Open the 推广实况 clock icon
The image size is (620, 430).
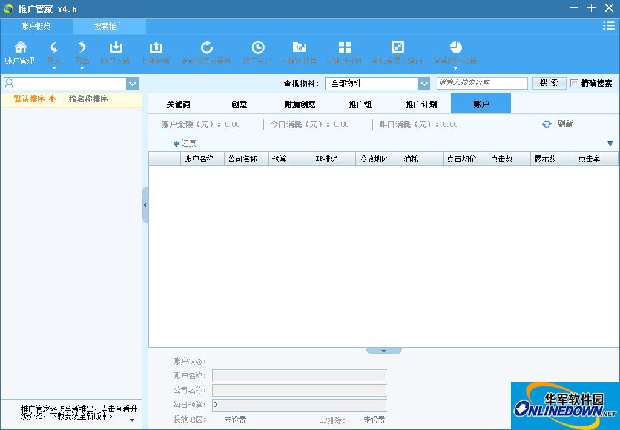point(257,47)
